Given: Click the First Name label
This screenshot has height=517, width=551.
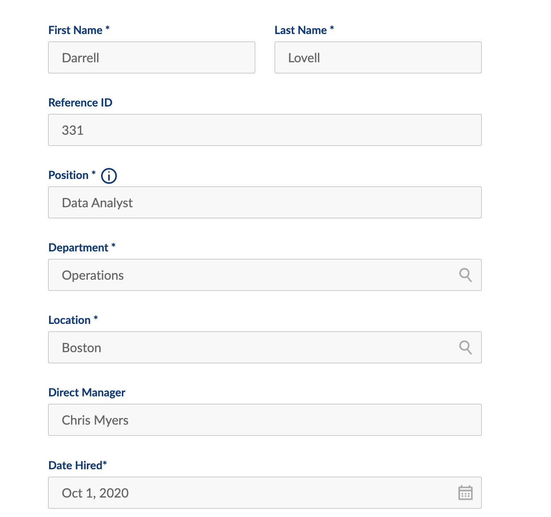Looking at the screenshot, I should click(x=75, y=30).
